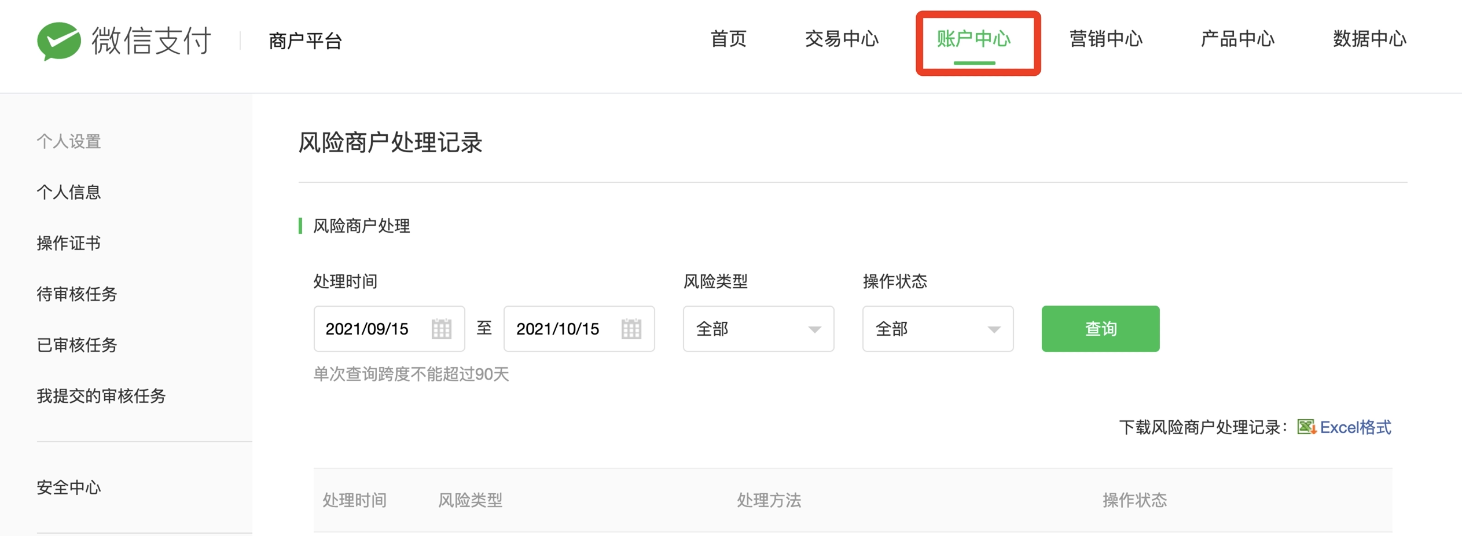Screen dimensions: 1462x536
Task: Open 操作证书 in the sidebar
Action: coord(69,243)
